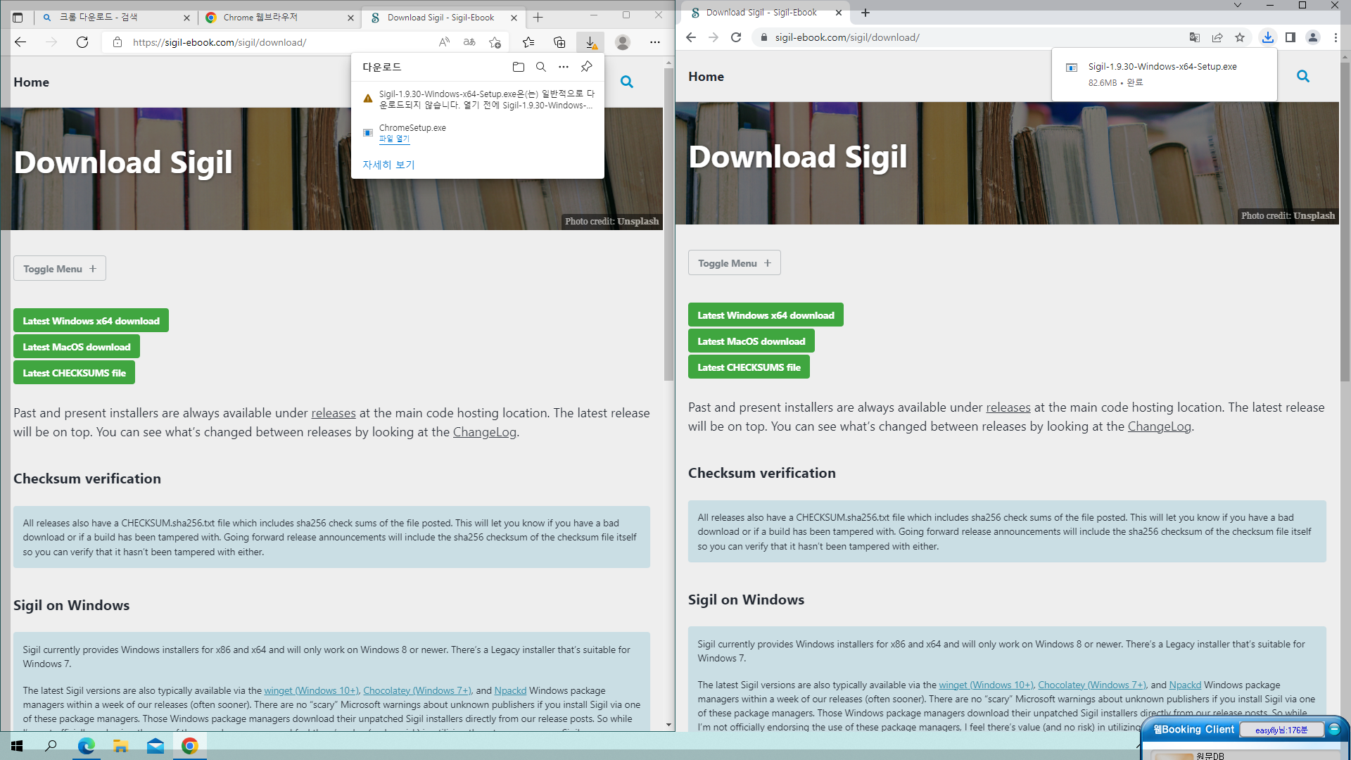This screenshot has height=760, width=1351.
Task: Expand Toggle Menu in left Edge page
Action: point(60,269)
